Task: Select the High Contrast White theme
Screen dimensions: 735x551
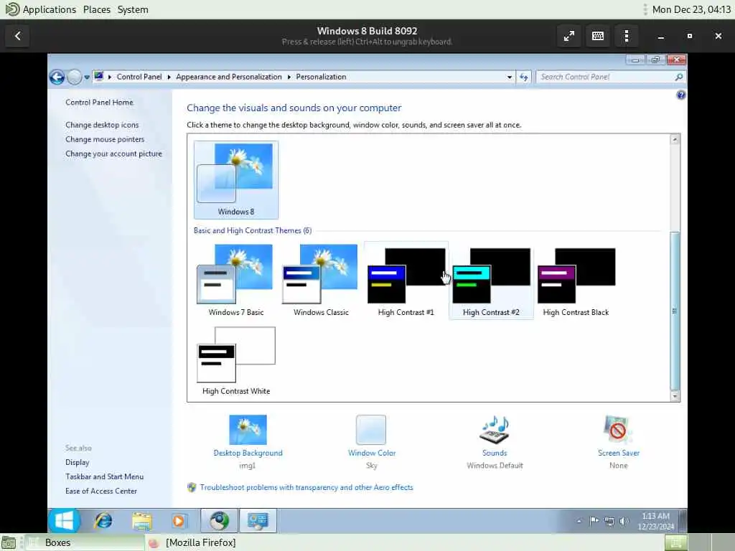Action: click(235, 361)
